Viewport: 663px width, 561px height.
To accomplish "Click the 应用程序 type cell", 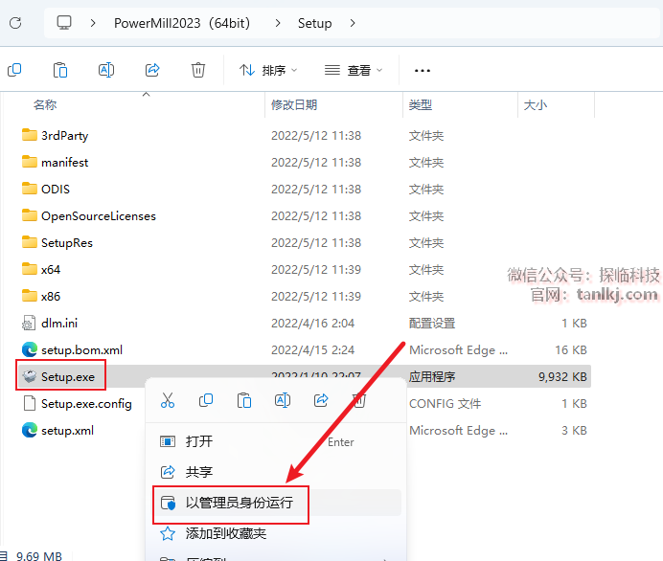I will (432, 377).
